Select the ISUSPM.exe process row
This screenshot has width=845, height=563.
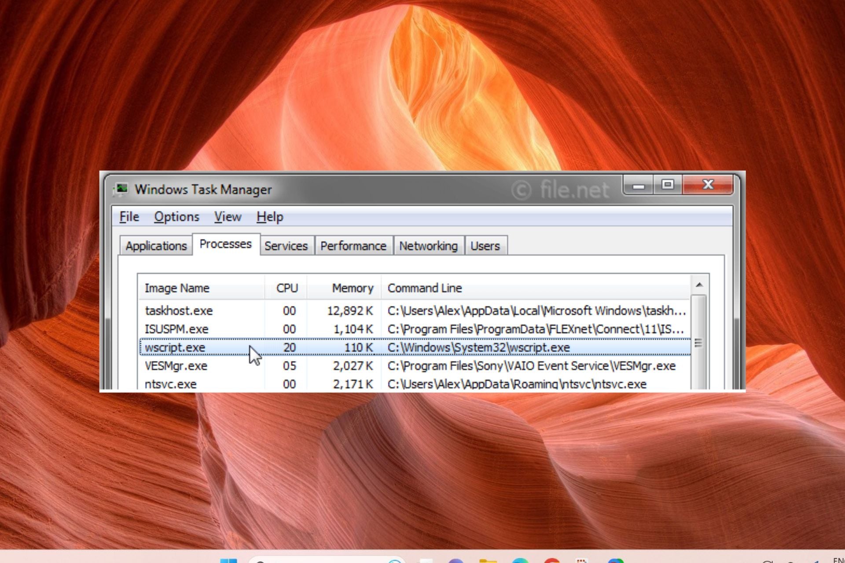click(176, 329)
